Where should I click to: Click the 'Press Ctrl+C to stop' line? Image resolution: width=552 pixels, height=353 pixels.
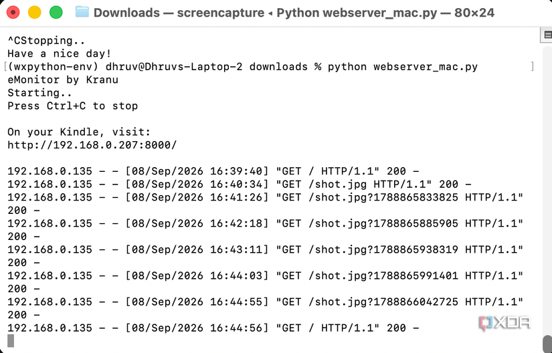[x=73, y=106]
